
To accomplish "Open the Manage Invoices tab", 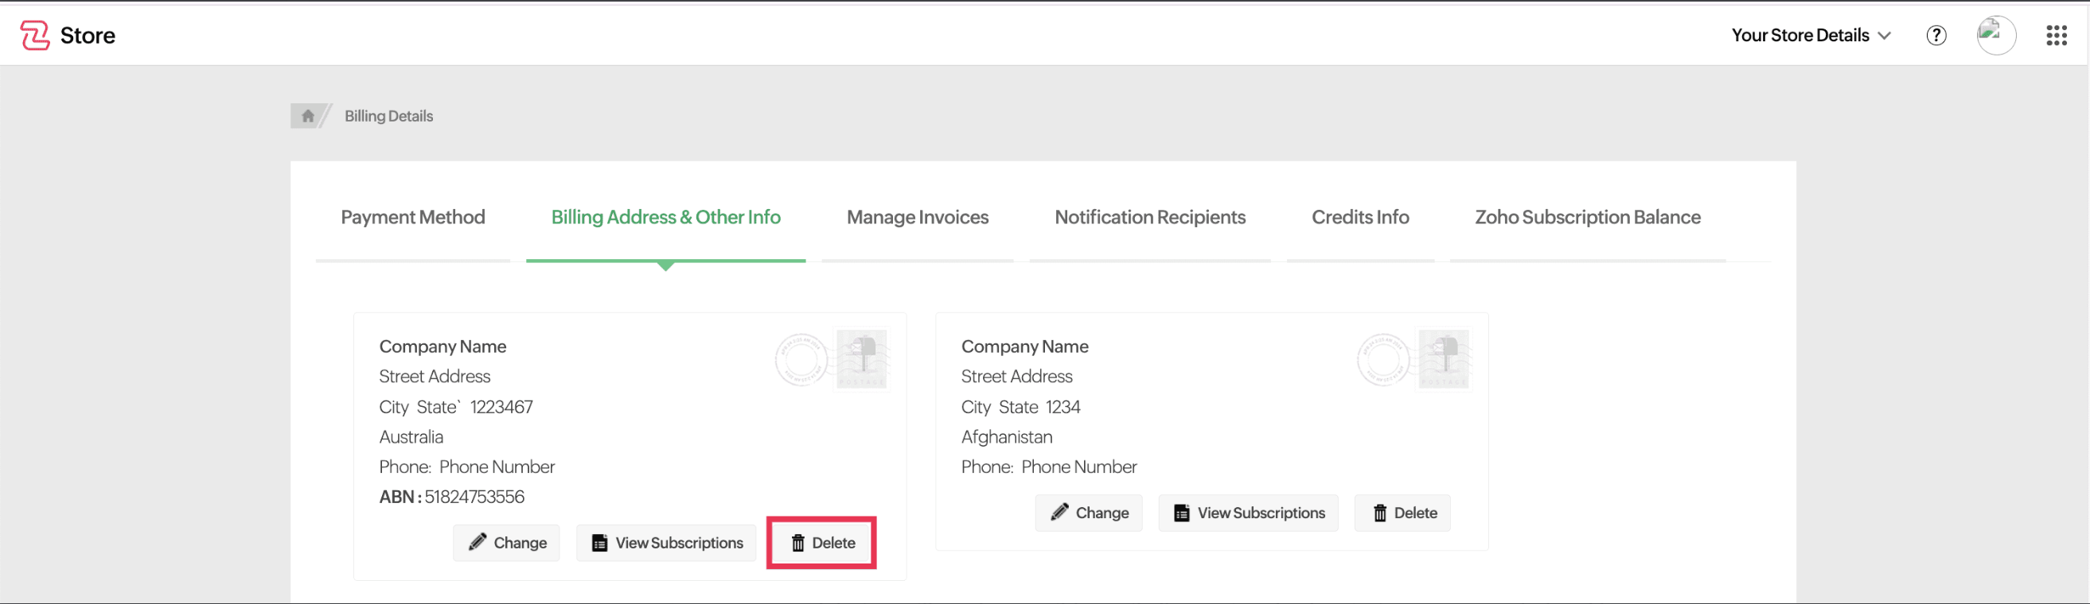I will pyautogui.click(x=917, y=217).
